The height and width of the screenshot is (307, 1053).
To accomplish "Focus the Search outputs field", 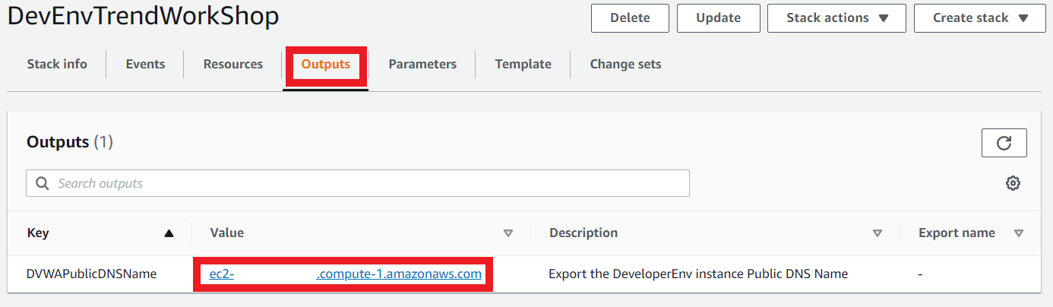I will 358,183.
